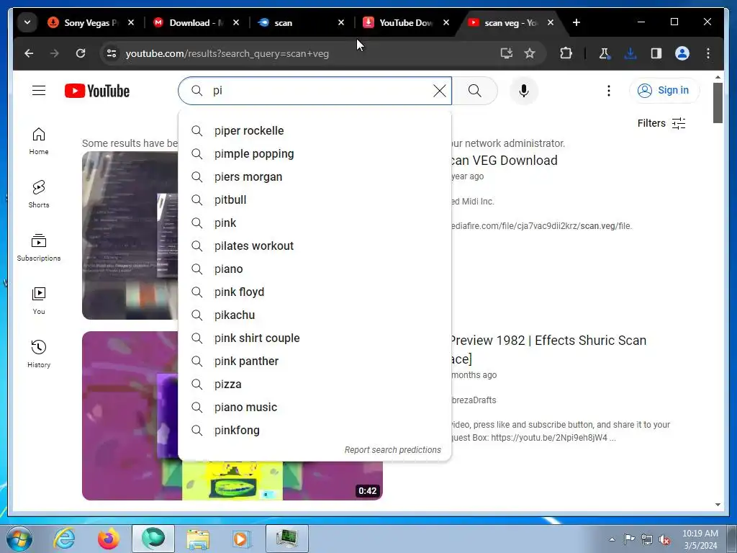Select the suggestion reading only piano
Screen dimensions: 737x553
315,269
